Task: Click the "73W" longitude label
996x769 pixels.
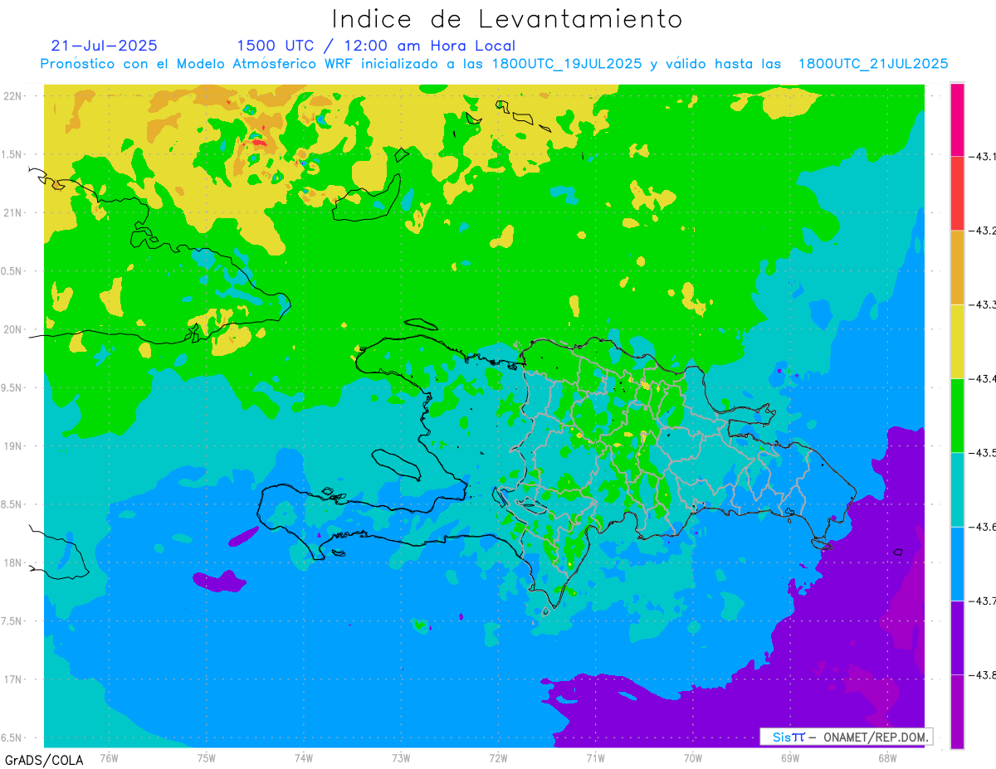Action: pos(401,757)
